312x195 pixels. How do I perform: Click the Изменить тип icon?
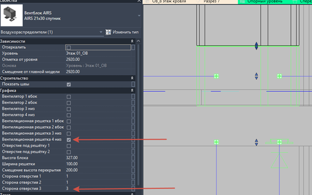tap(108, 32)
